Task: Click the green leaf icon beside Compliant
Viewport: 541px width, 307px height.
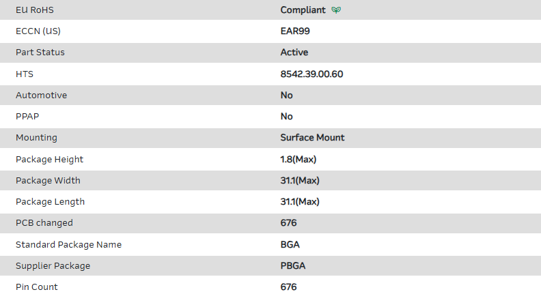Action: 335,10
